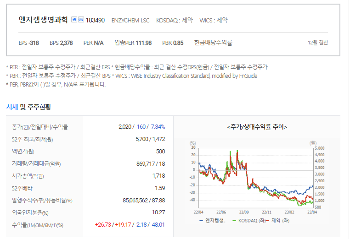Click 액면가 value 500
Viewport: 350px width, 239px height.
[x=160, y=152]
